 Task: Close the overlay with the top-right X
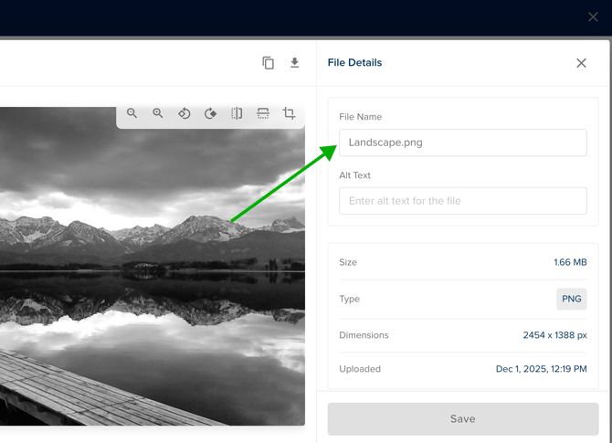pos(593,16)
